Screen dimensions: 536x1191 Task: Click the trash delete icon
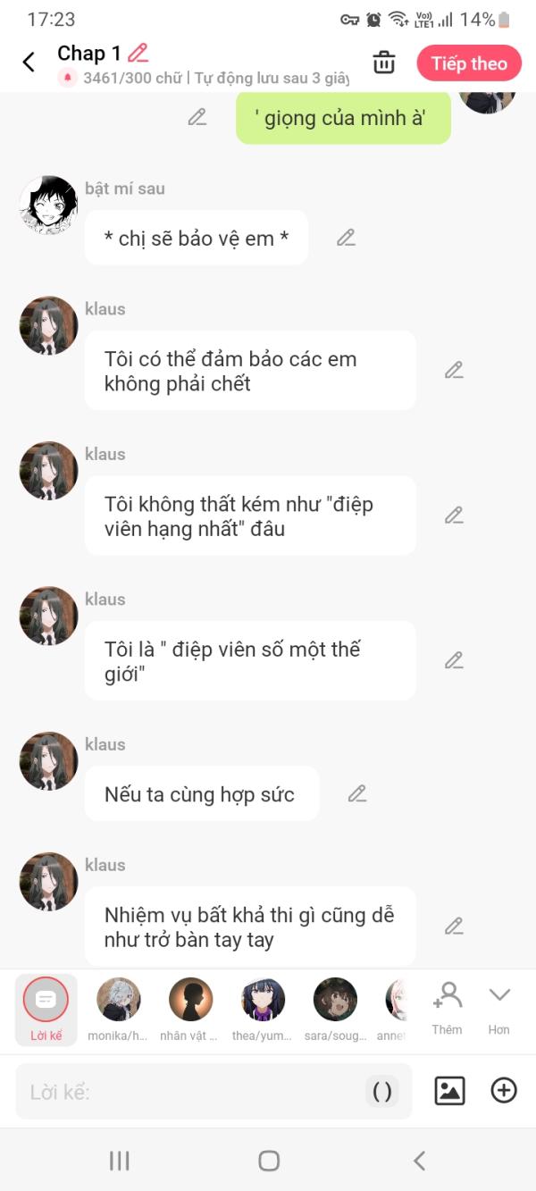pyautogui.click(x=384, y=63)
